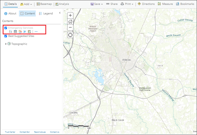Open the Analysis tool

62,4
